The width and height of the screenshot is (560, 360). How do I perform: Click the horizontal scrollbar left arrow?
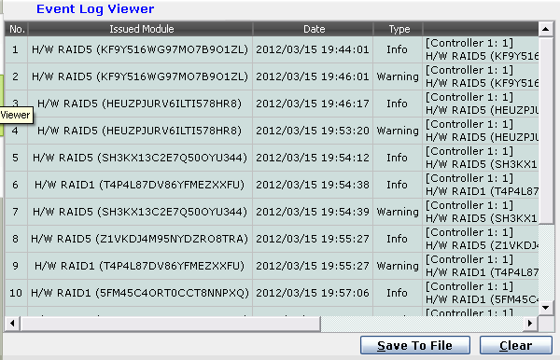click(x=12, y=324)
